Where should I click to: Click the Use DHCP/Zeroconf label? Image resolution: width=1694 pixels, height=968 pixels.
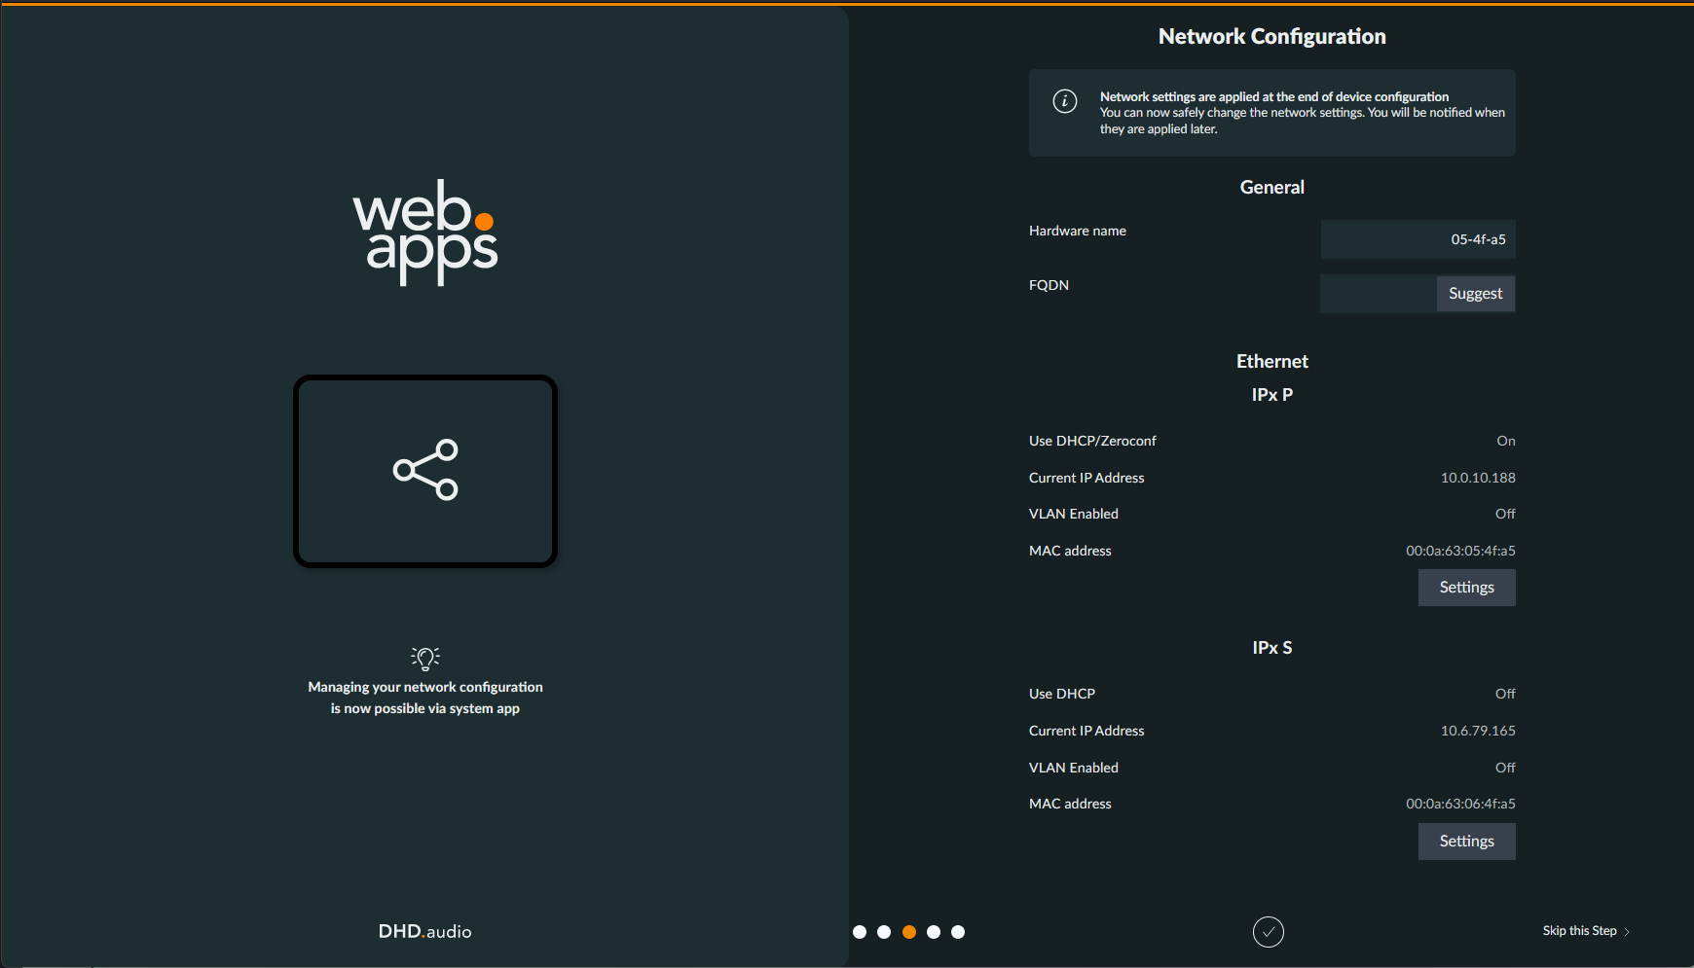tap(1092, 441)
